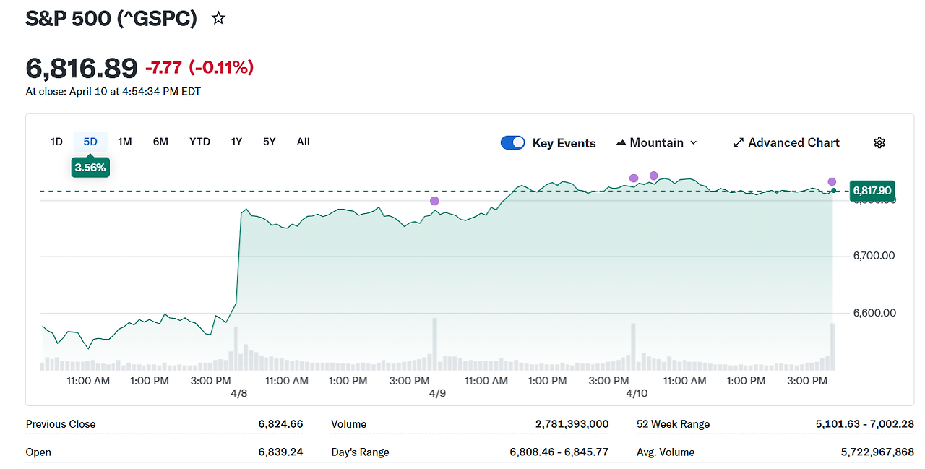
Task: Toggle the Key Events switch
Action: click(x=513, y=142)
